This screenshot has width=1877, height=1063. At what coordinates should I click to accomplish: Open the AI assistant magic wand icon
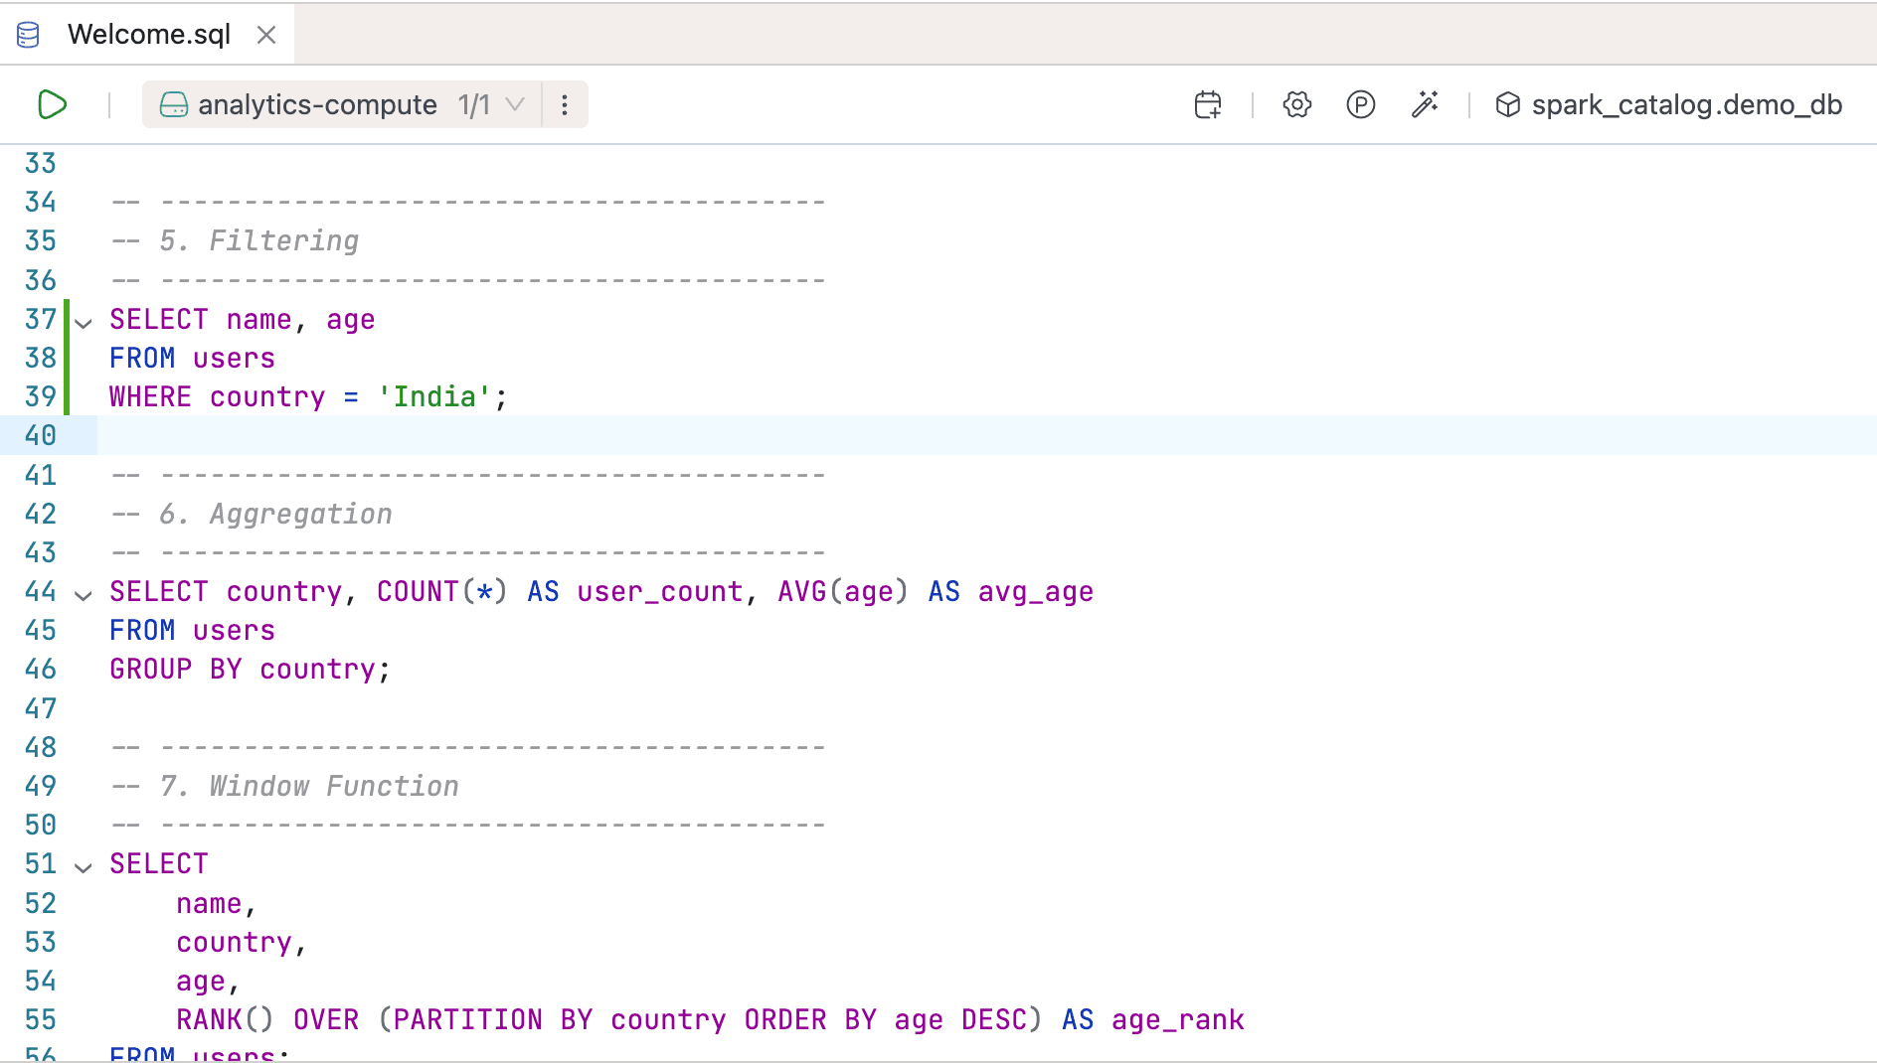click(1425, 103)
